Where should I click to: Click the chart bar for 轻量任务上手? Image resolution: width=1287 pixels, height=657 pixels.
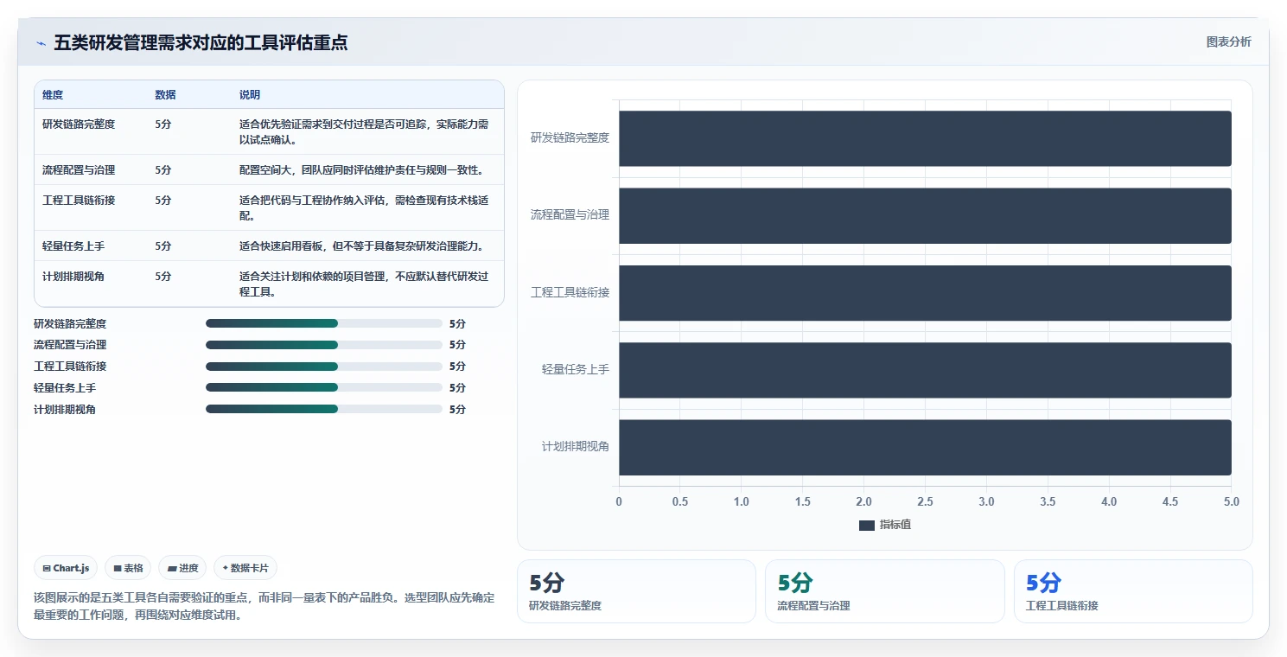click(925, 370)
